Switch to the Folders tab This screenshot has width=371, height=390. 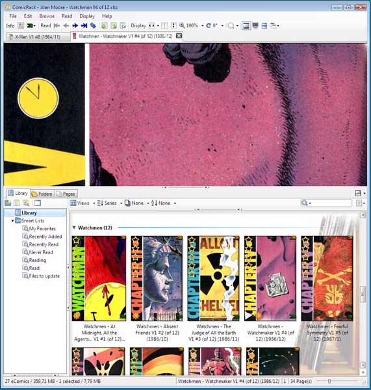tap(42, 194)
